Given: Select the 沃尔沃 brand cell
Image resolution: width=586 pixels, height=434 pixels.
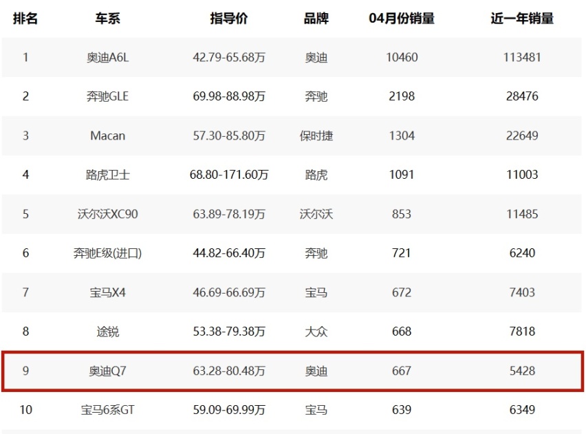Looking at the screenshot, I should [316, 214].
